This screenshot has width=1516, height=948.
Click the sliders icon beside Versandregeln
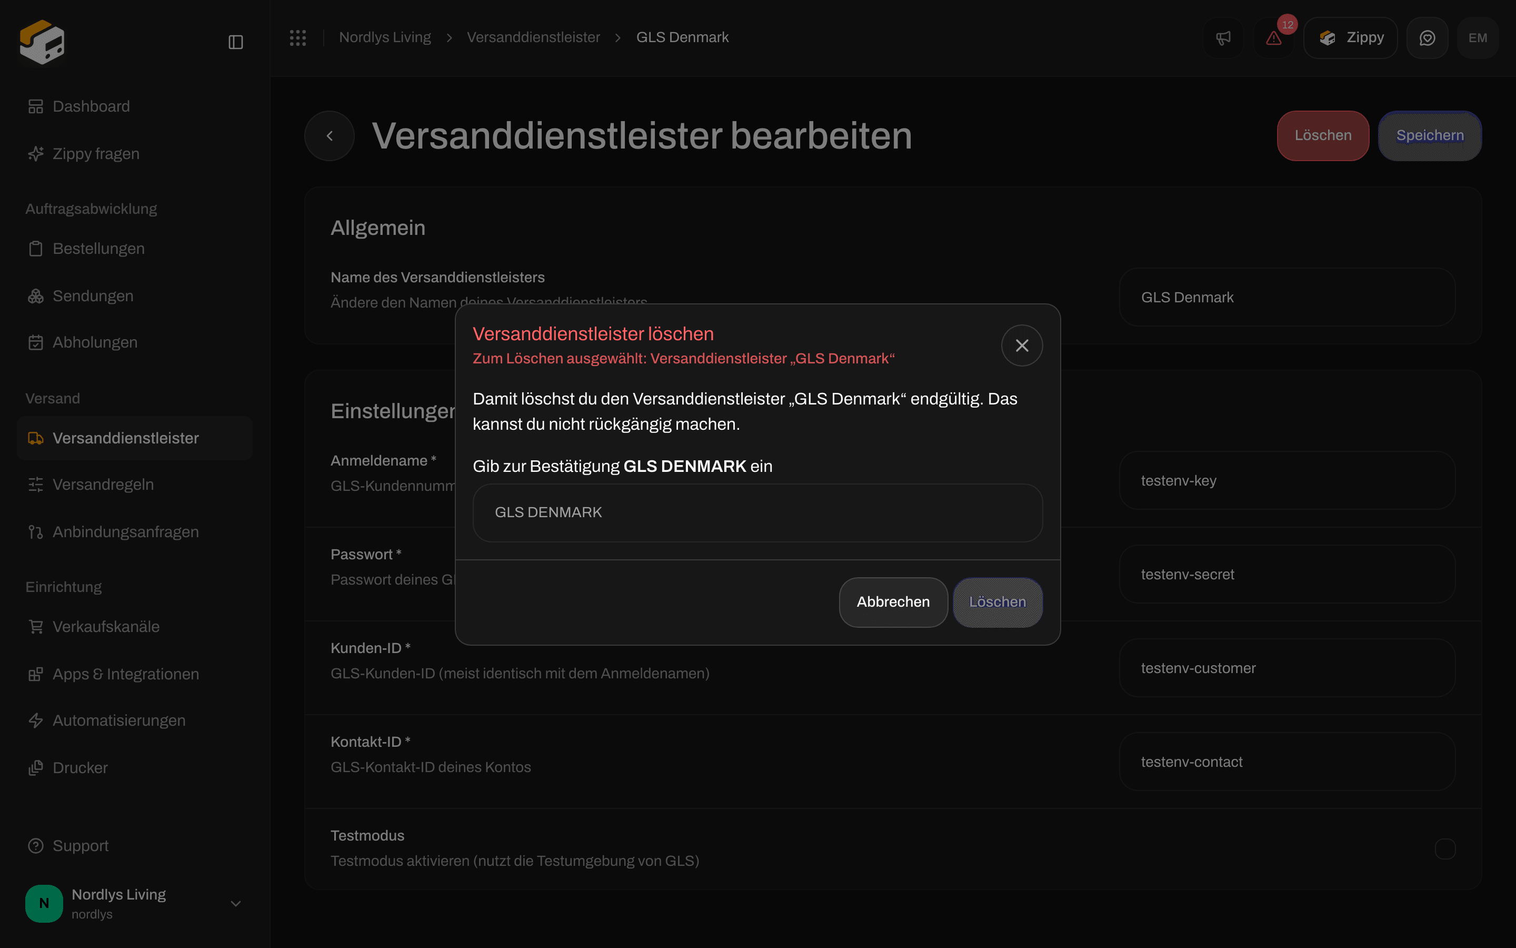36,485
